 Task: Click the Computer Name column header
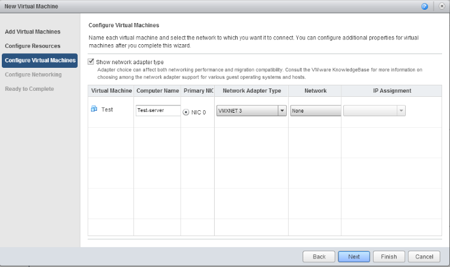tap(157, 91)
